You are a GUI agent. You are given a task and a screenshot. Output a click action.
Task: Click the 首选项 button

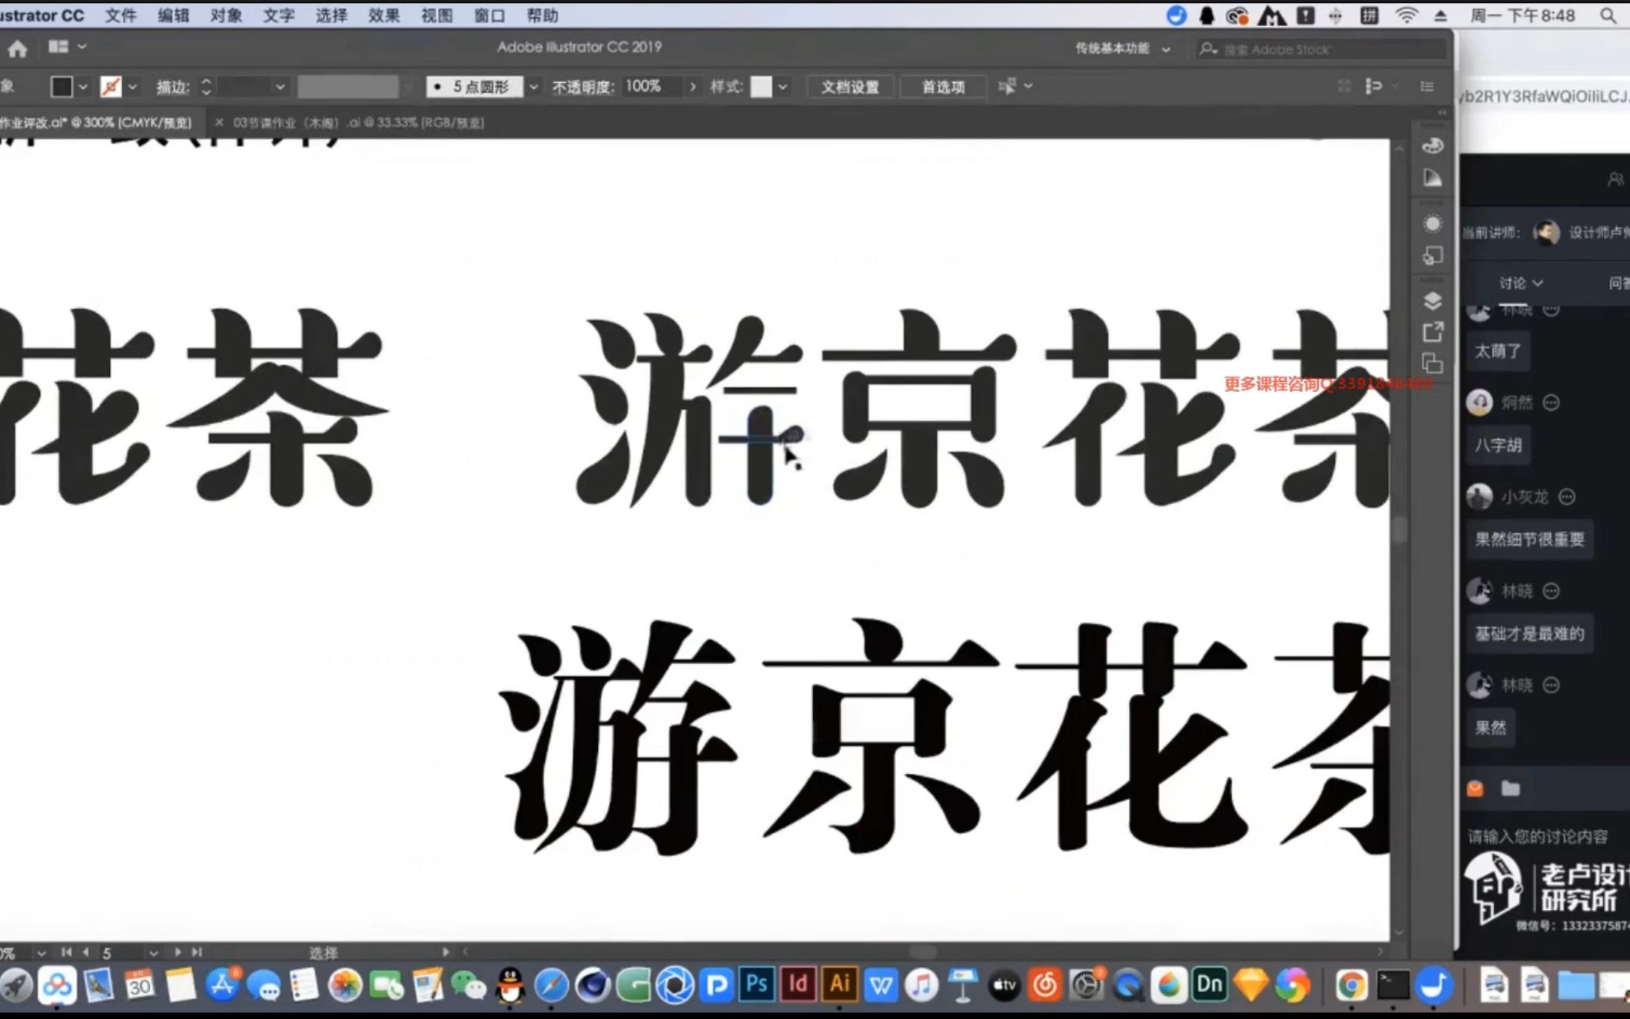[x=943, y=87]
